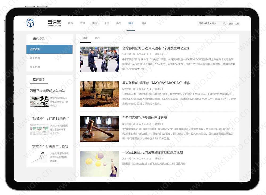Select the 活动 nav item
Screen dimensions: 266x195
tap(119, 23)
